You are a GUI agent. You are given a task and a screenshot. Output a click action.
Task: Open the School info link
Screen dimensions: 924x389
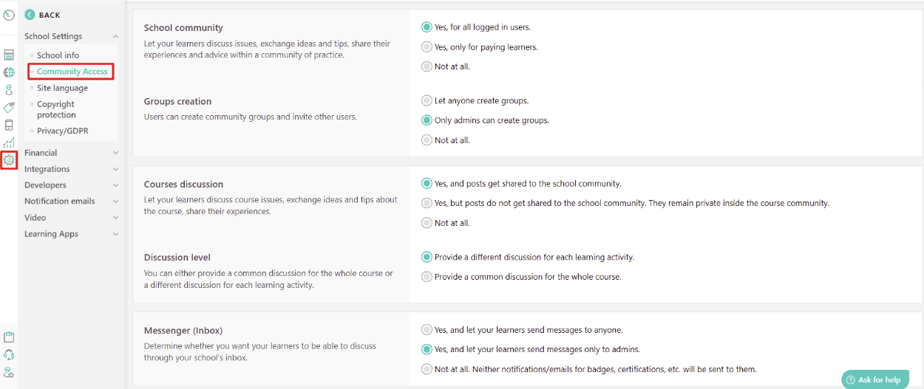pyautogui.click(x=58, y=55)
